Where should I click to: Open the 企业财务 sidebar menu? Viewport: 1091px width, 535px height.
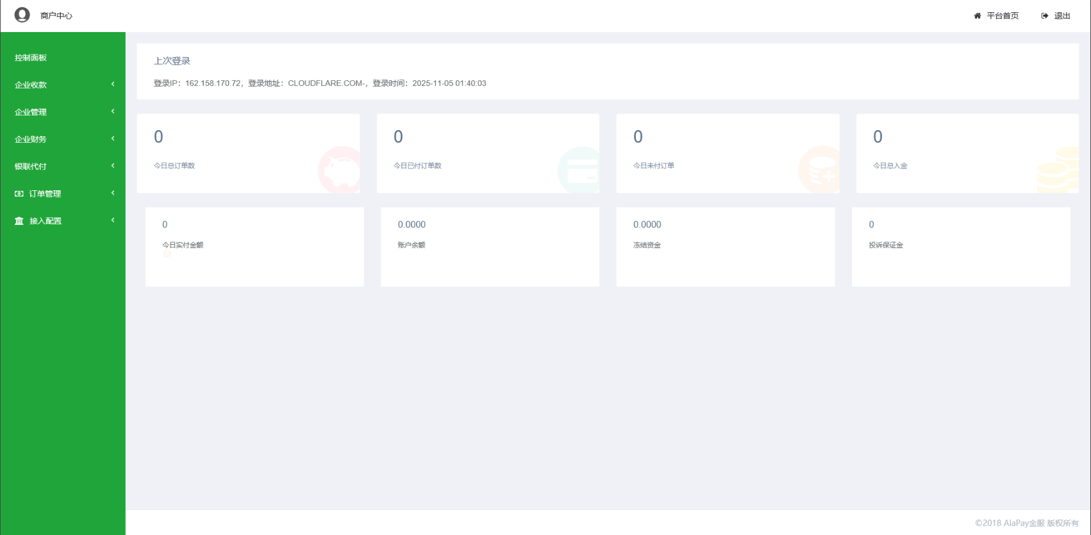pyautogui.click(x=31, y=139)
